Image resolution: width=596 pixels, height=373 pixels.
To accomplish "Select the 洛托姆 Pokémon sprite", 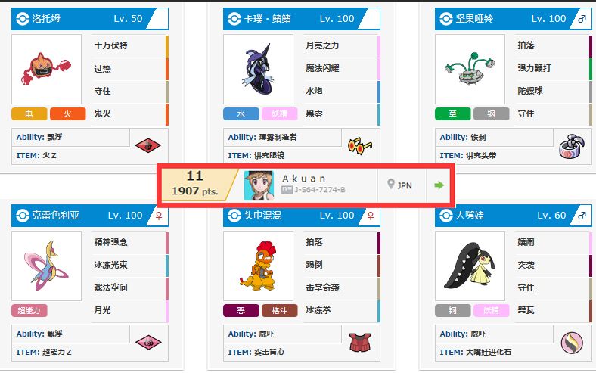I will point(46,69).
